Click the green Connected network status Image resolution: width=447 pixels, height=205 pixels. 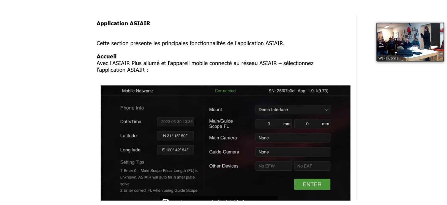(225, 91)
